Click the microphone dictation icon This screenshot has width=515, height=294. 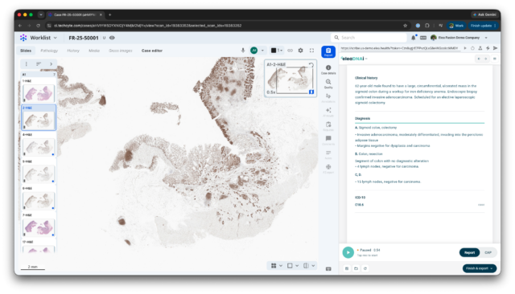point(243,51)
